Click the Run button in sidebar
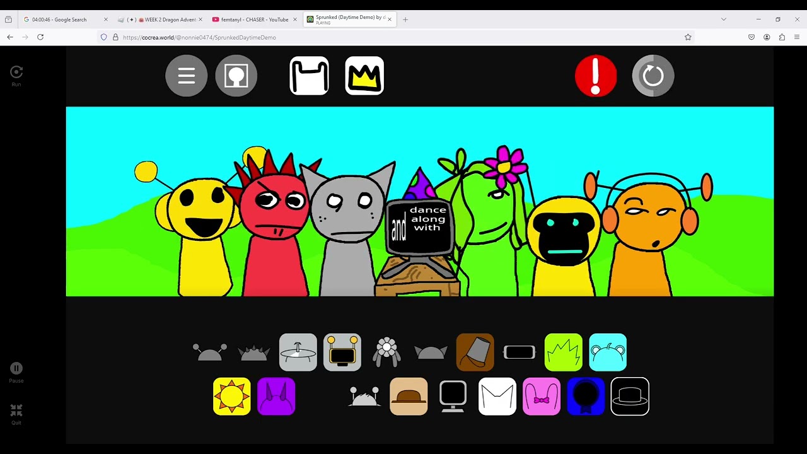The image size is (807, 454). (x=16, y=76)
